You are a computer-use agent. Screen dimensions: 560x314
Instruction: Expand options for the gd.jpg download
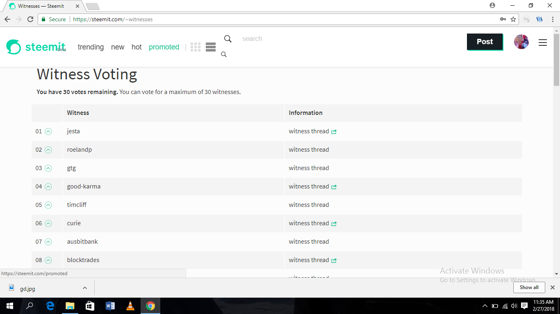pyautogui.click(x=85, y=287)
